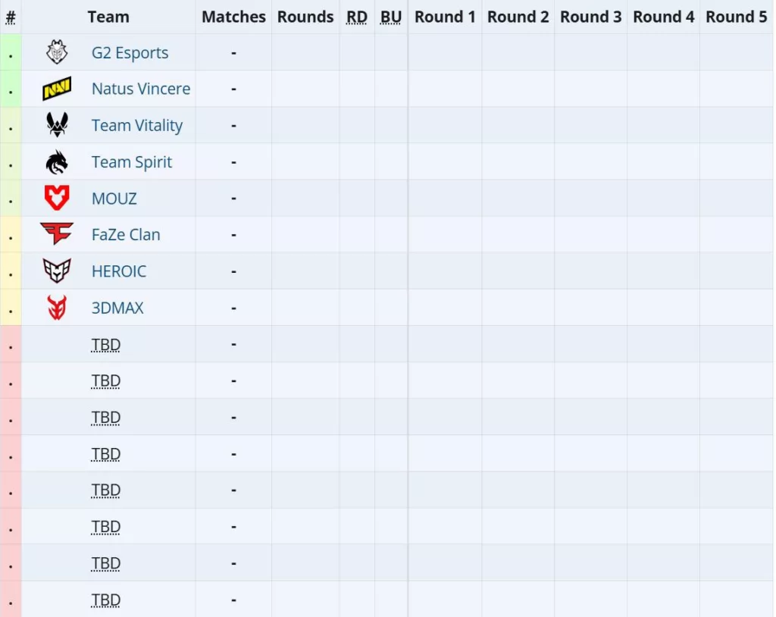The width and height of the screenshot is (776, 617).
Task: Click the # rank column header
Action: pyautogui.click(x=11, y=17)
